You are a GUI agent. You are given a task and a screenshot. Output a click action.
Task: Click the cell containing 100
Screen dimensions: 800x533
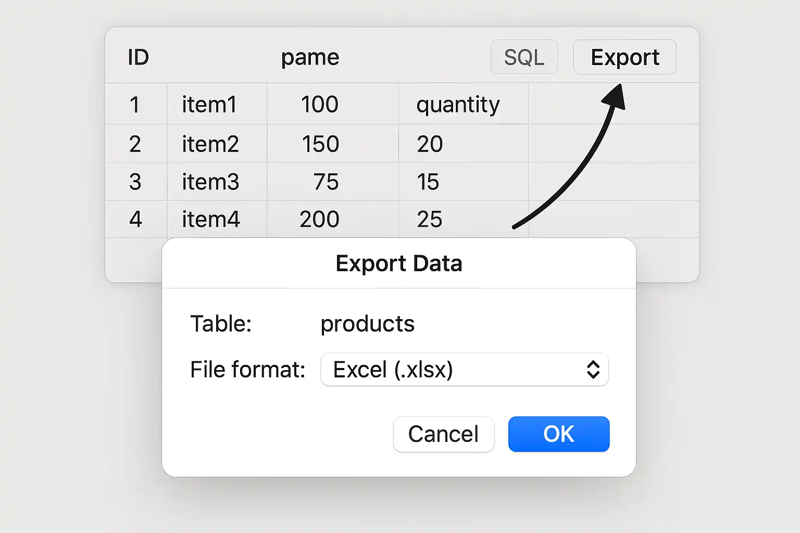(x=333, y=104)
